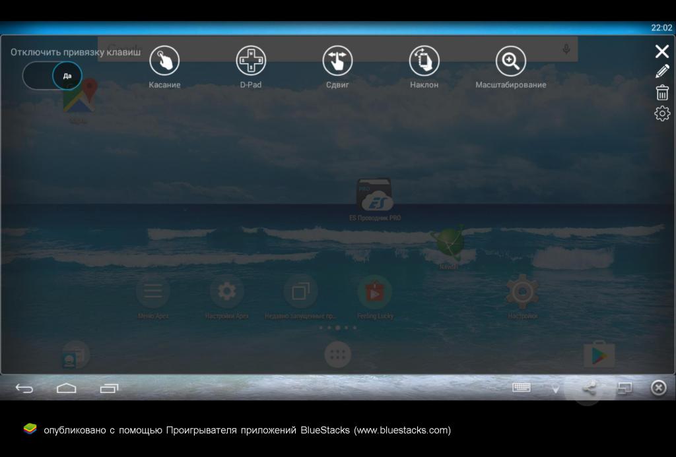Viewport: 676px width, 457px height.
Task: Open Настройки Apex shortcut
Action: (227, 297)
